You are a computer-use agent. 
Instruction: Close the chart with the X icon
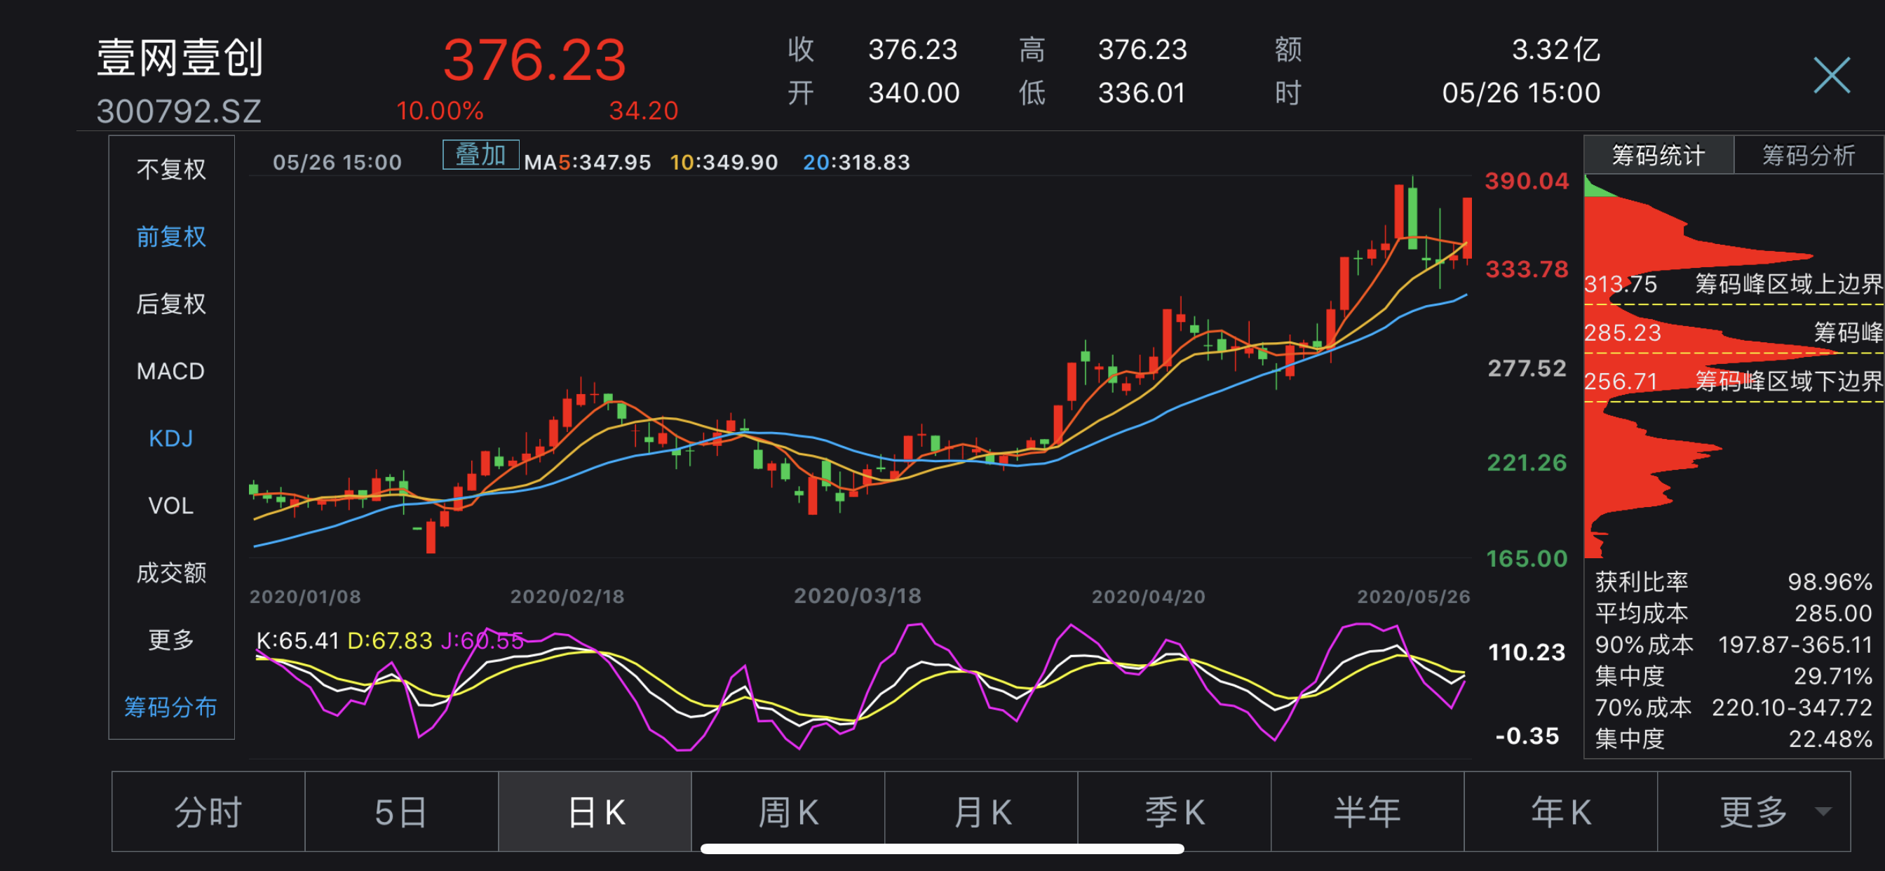1832,74
